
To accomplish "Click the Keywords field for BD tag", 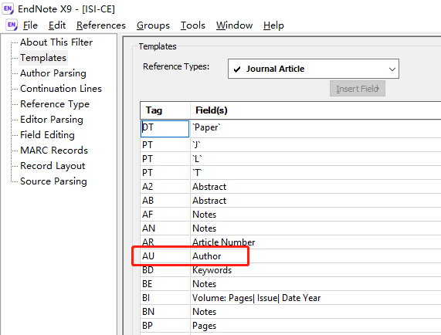I will (x=316, y=270).
